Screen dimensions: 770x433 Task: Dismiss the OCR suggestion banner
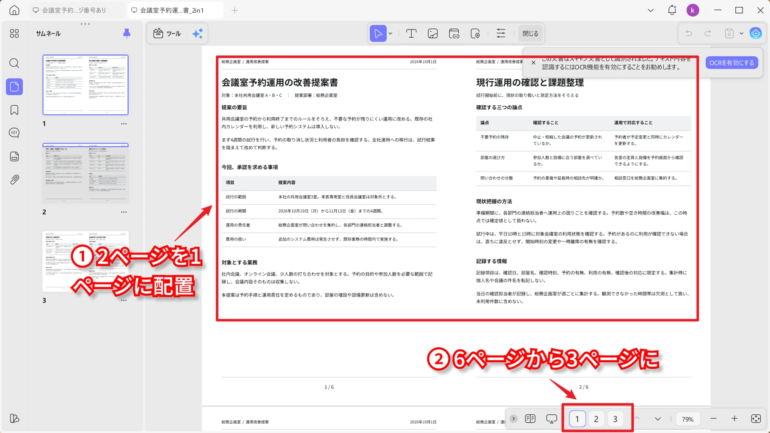coord(533,63)
